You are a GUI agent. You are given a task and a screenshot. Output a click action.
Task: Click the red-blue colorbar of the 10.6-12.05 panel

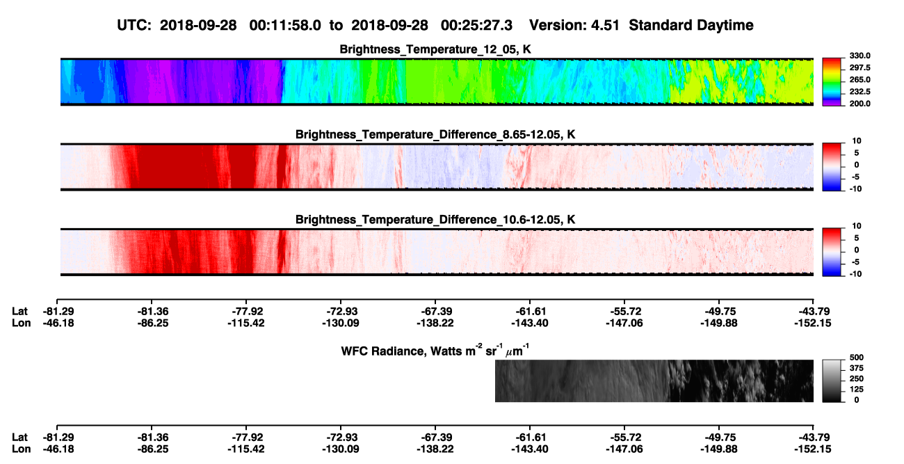point(832,252)
